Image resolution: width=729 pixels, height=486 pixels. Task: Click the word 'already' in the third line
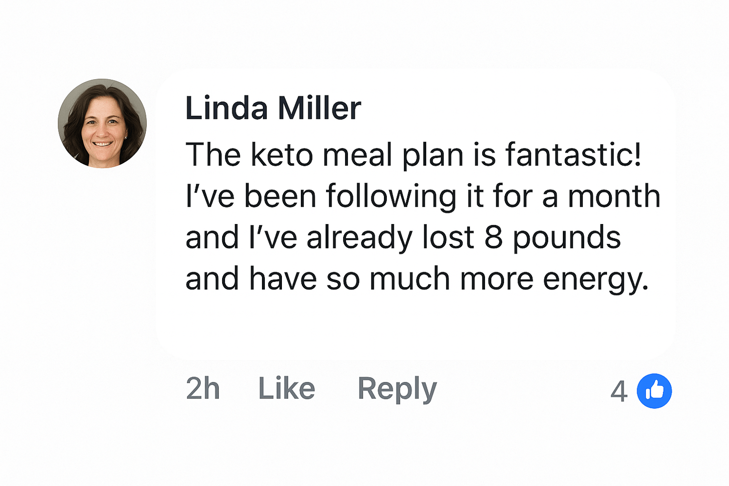pos(359,239)
